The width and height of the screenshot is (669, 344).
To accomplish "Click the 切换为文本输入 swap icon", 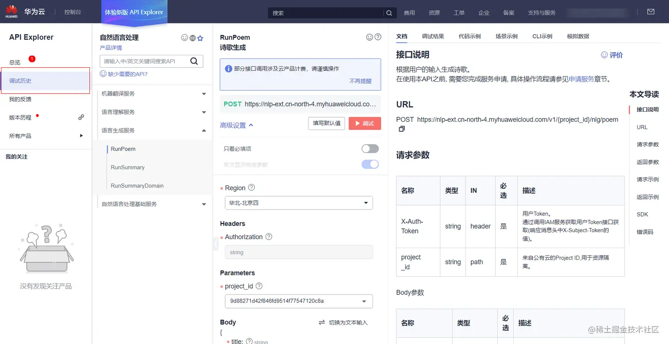I will [322, 322].
